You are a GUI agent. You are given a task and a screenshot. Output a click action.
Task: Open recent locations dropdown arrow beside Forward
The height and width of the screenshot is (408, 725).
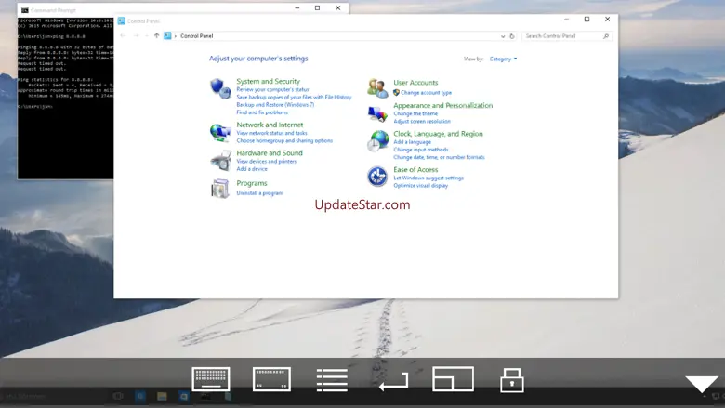tap(147, 35)
